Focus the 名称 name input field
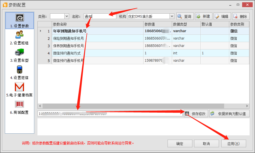Viewport: 255px width, 153px height. click(100, 16)
